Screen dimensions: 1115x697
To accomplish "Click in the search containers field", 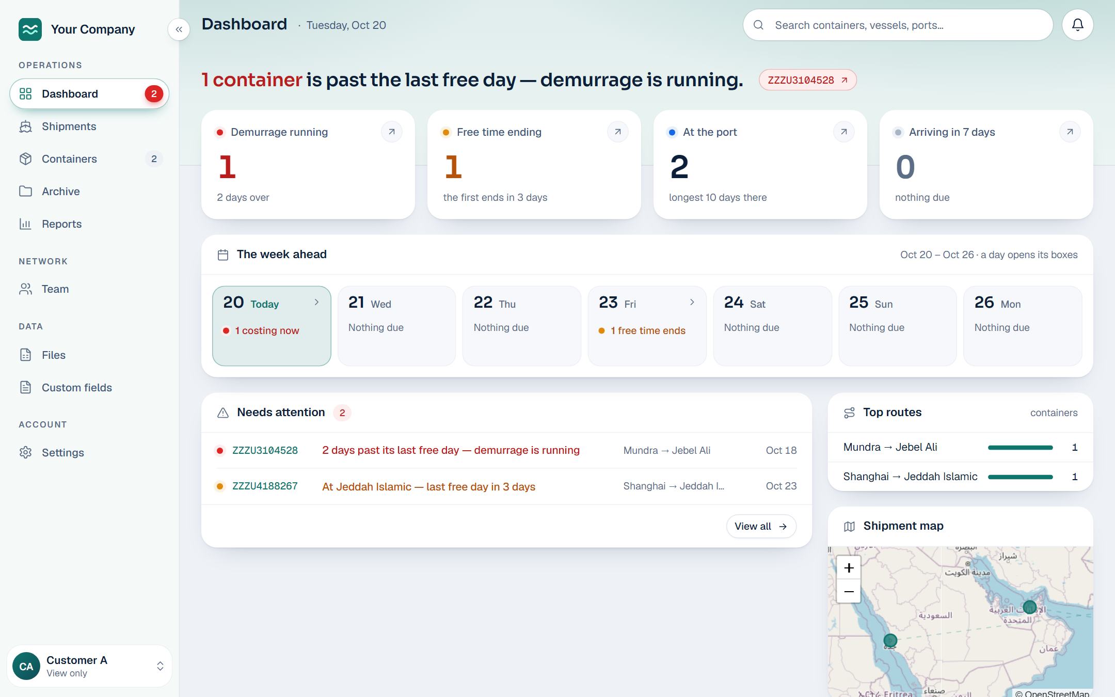I will click(898, 25).
